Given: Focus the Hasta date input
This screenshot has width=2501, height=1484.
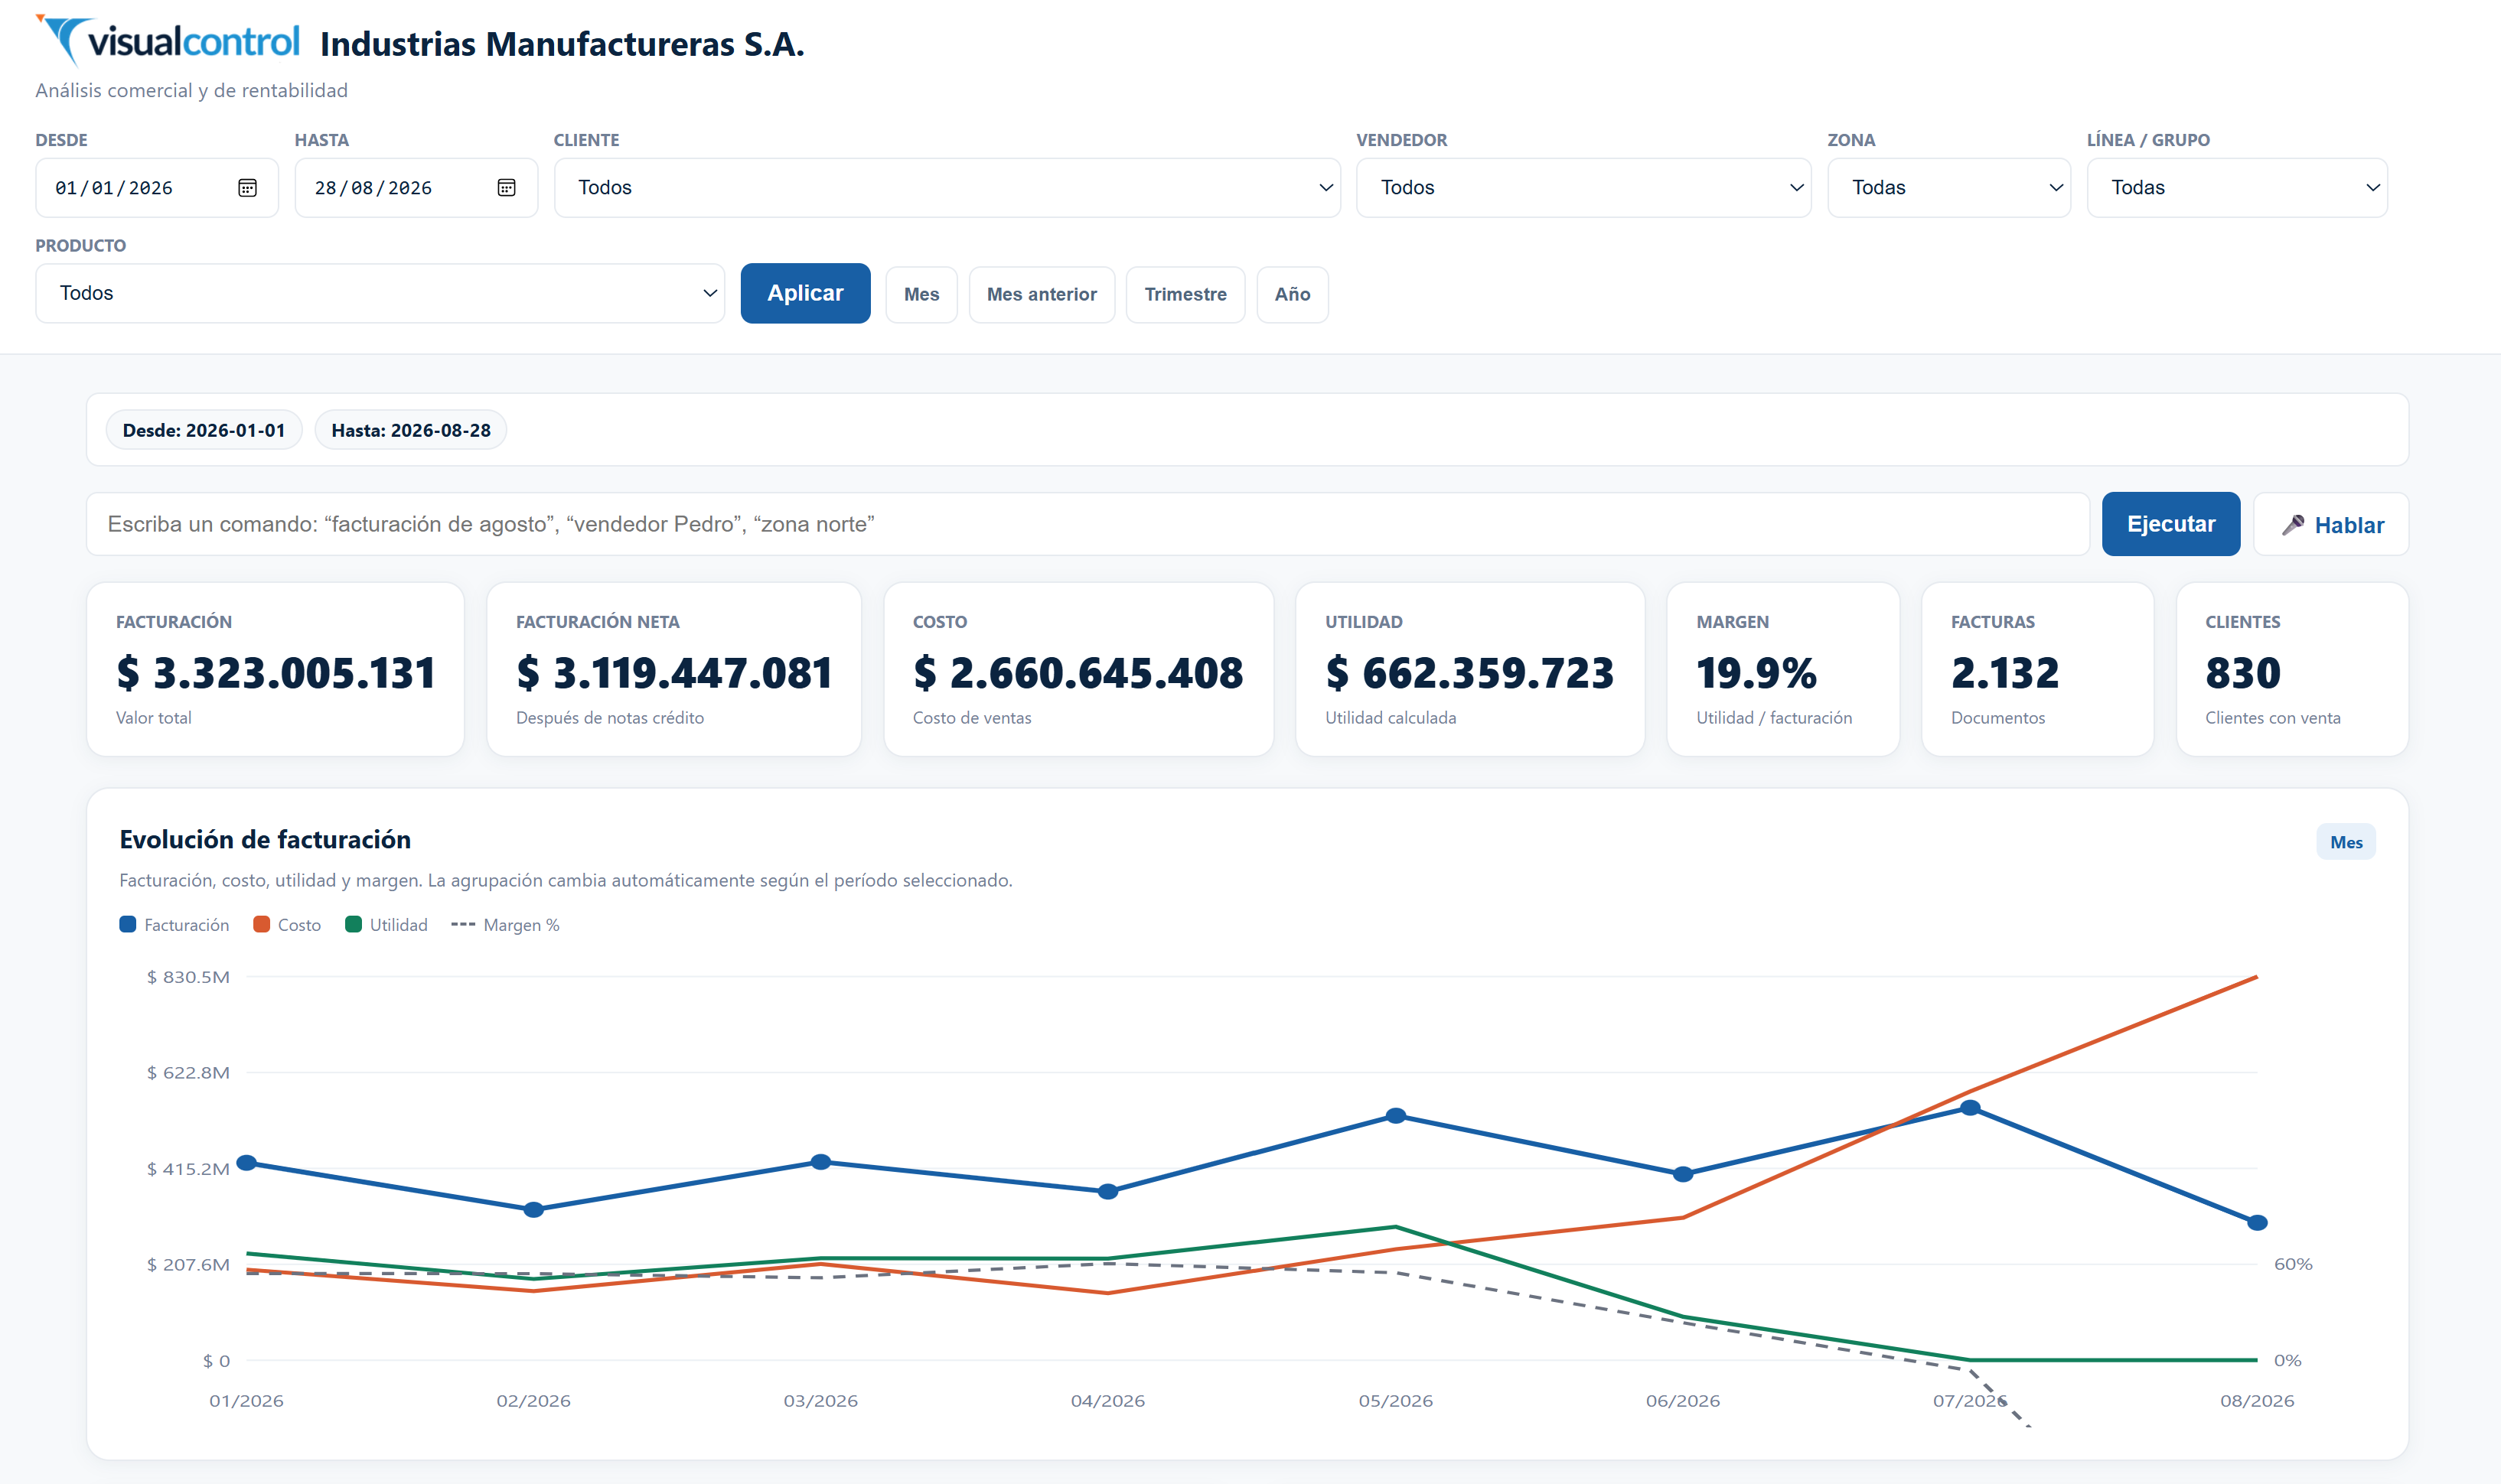Looking at the screenshot, I should click(416, 188).
